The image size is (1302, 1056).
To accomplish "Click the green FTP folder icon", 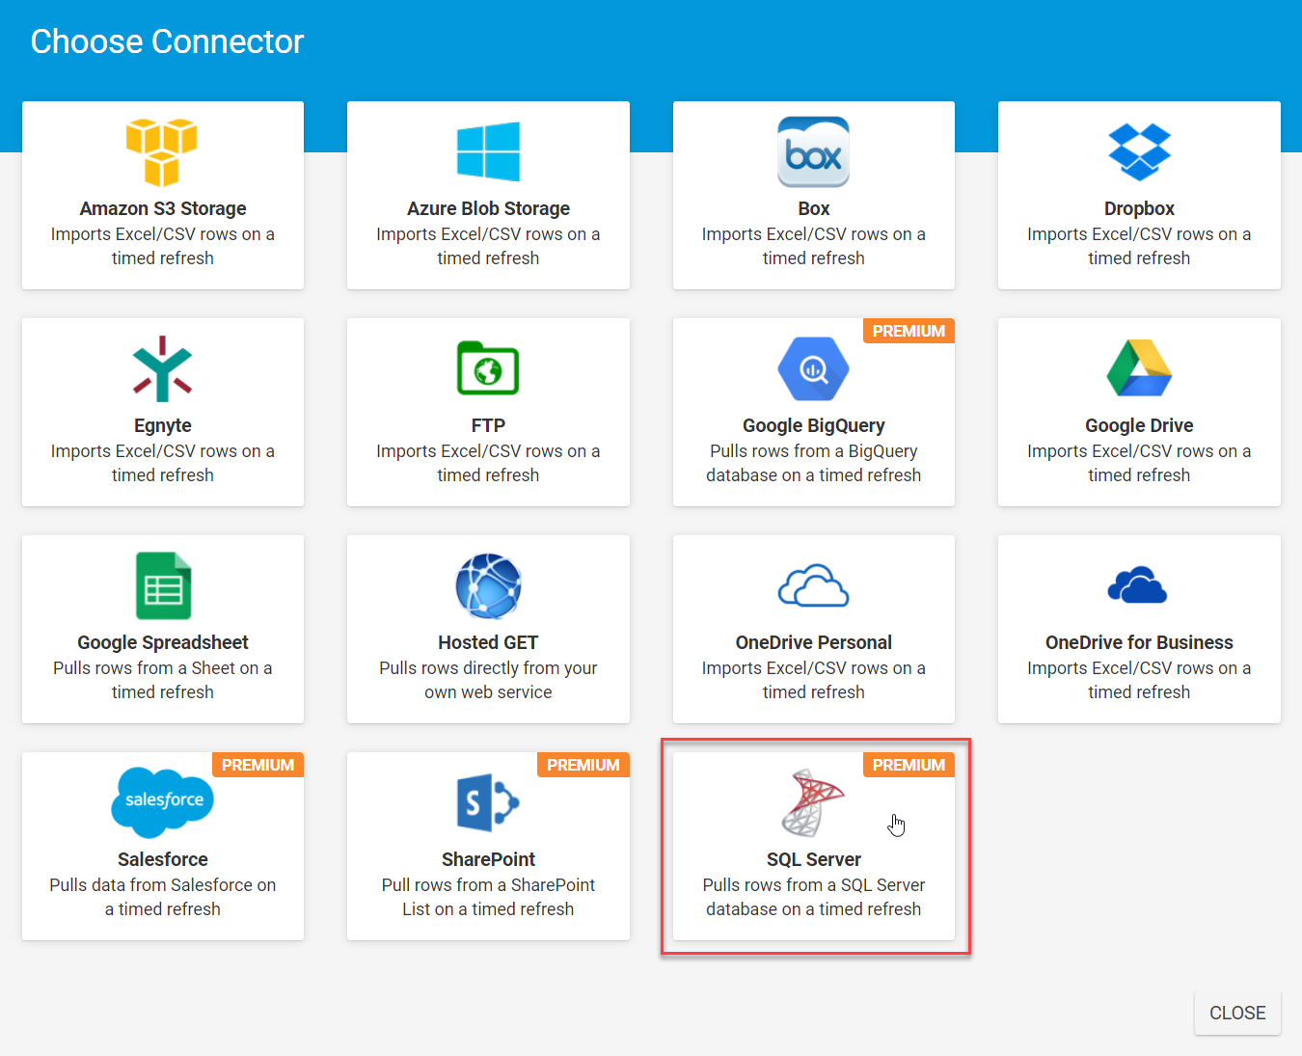I will pos(488,368).
